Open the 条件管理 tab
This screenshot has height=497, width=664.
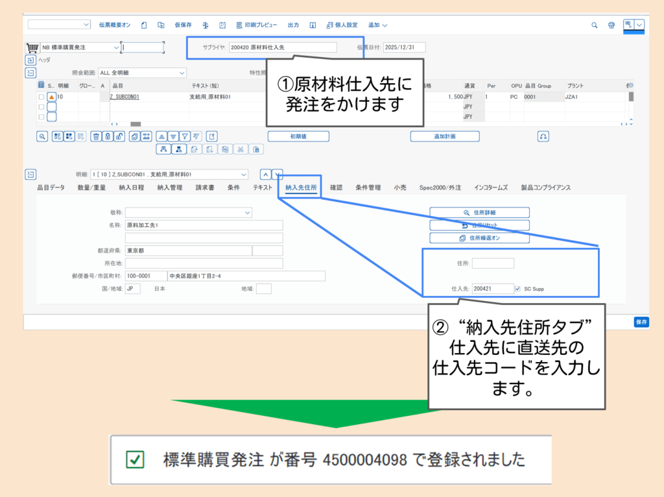point(368,188)
